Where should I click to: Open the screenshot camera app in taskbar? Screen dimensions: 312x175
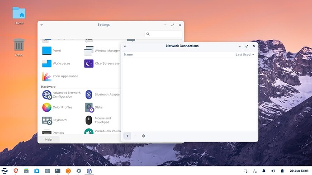[37, 171]
